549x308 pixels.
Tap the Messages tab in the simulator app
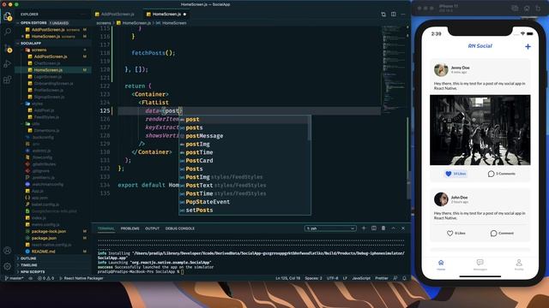point(480,264)
